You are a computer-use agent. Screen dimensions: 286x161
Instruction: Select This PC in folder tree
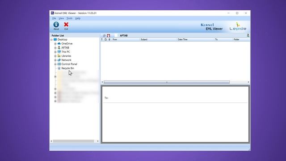(66, 52)
